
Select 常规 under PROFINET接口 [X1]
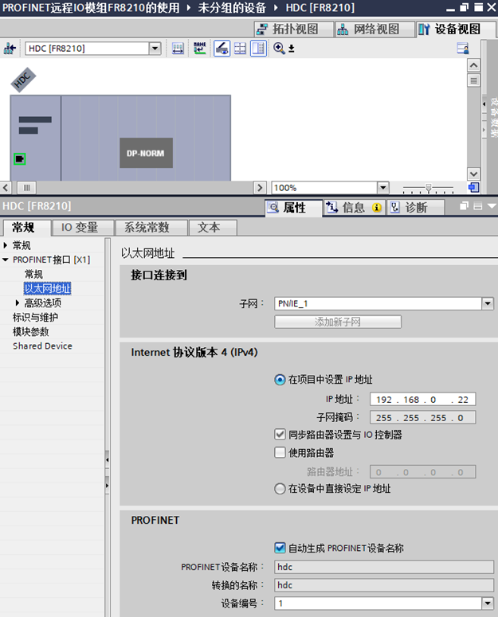point(33,274)
